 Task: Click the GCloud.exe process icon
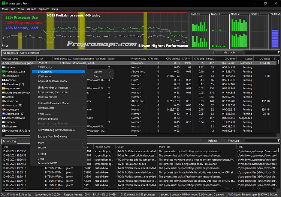[3, 84]
